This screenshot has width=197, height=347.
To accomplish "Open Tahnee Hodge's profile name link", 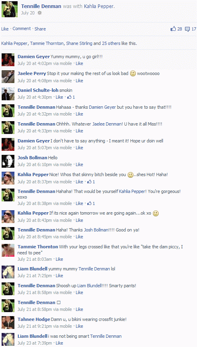I will 34,319.
